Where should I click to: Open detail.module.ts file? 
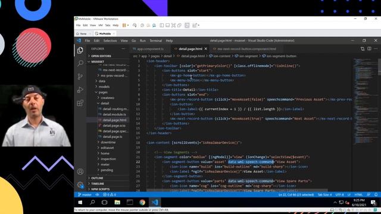114,115
